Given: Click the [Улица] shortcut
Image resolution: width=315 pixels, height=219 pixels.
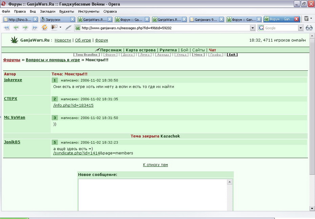Looking at the screenshot, I should coord(182,54).
